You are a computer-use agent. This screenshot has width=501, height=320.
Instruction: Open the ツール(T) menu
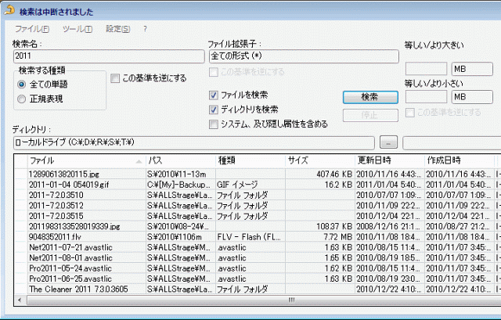click(x=77, y=29)
